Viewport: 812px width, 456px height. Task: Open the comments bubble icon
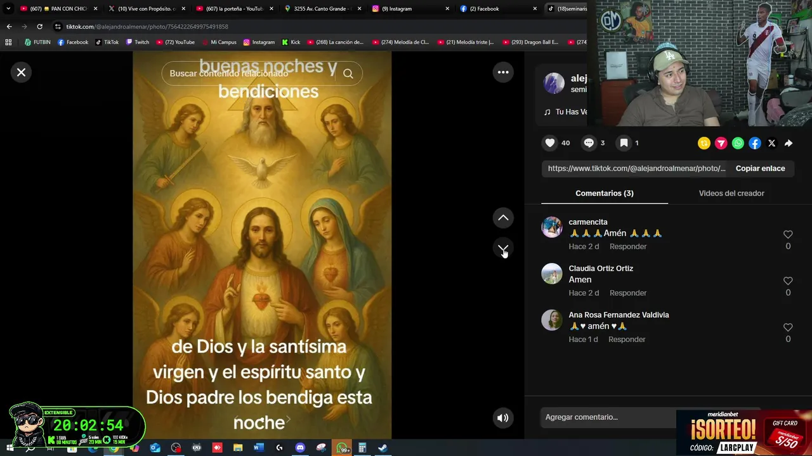click(x=589, y=143)
